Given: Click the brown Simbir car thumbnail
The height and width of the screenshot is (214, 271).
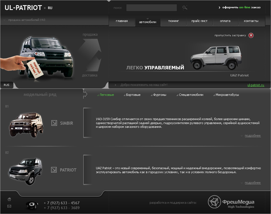Looking at the screenshot, I should pos(26,125).
